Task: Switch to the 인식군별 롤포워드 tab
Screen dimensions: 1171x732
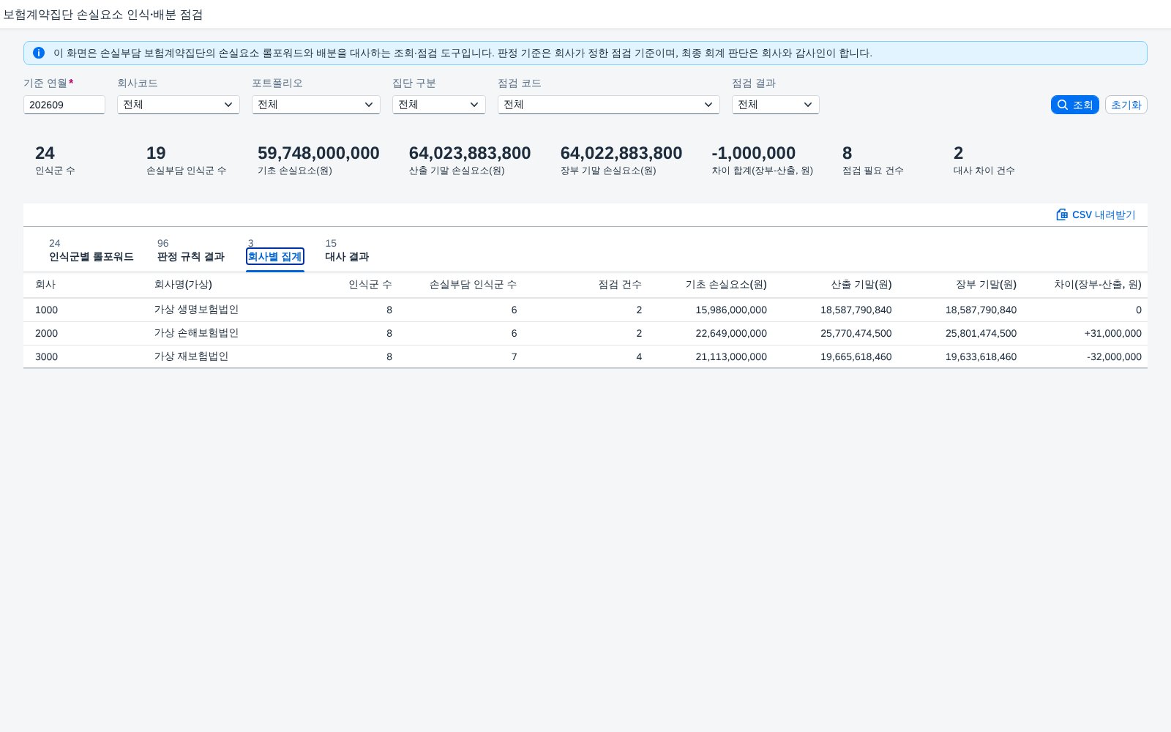Action: pyautogui.click(x=91, y=257)
